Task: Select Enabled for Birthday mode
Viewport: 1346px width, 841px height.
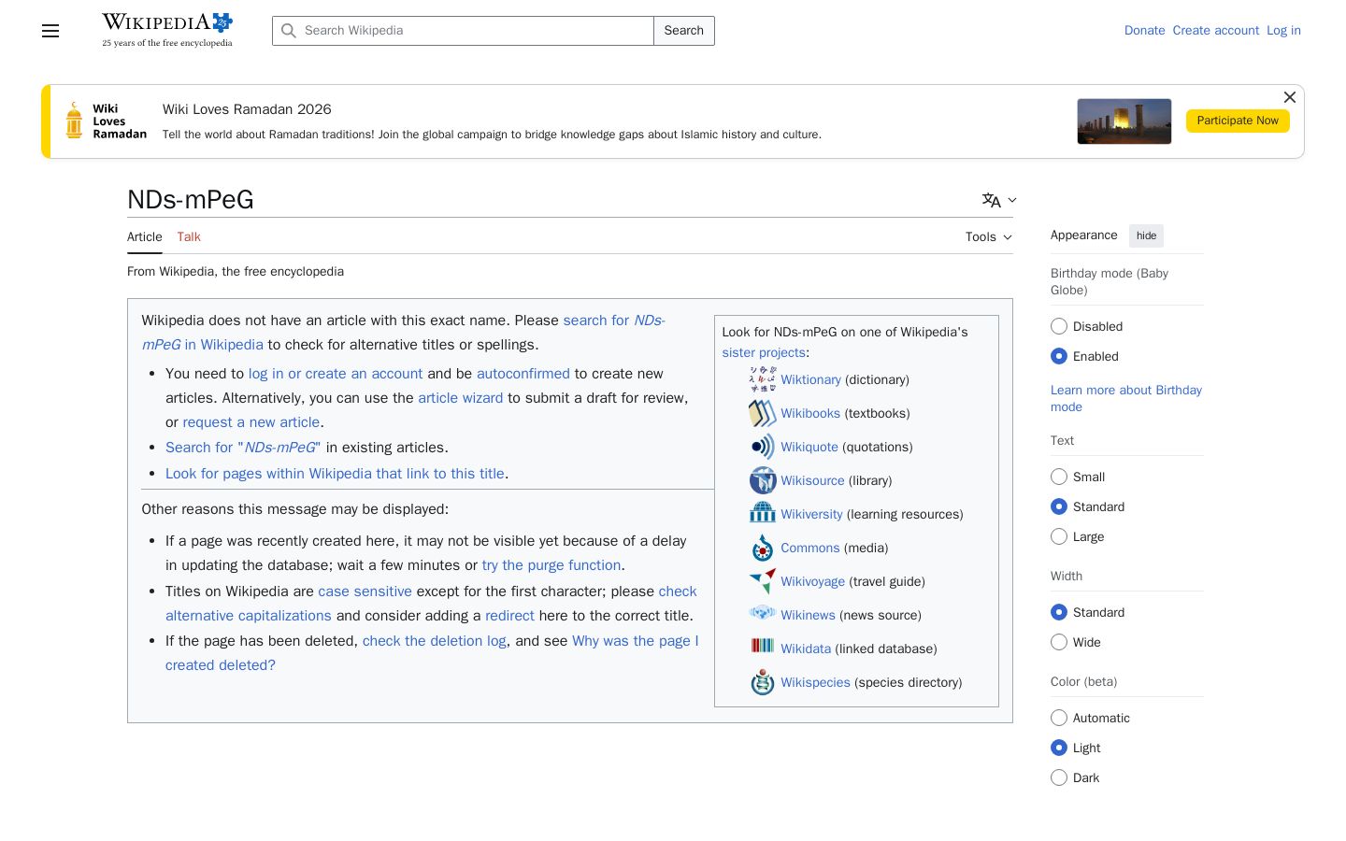Action: (x=1059, y=356)
